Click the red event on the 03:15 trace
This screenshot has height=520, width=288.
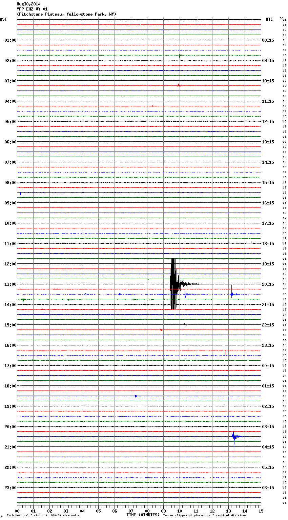178,85
